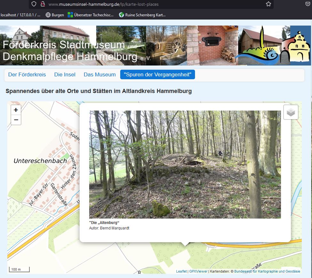Follow the Leaflet attribution link
The width and height of the screenshot is (312, 278).
[181, 271]
